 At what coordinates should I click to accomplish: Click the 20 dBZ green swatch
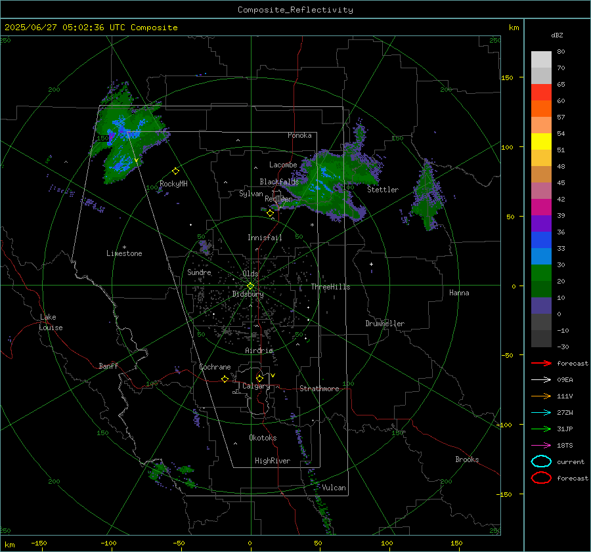click(541, 273)
